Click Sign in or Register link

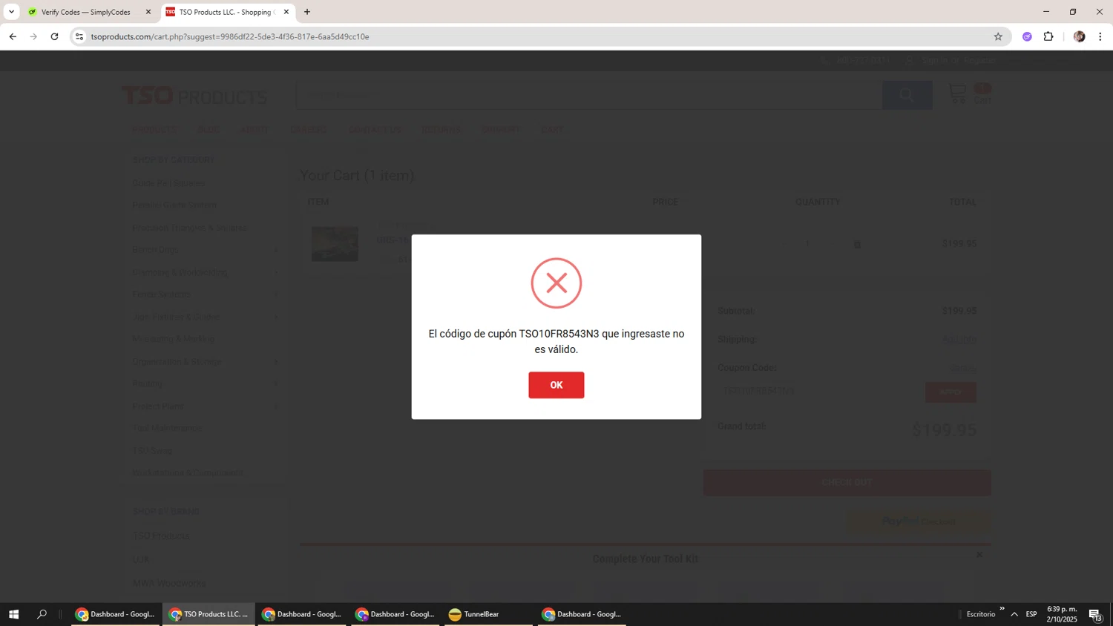959,61
